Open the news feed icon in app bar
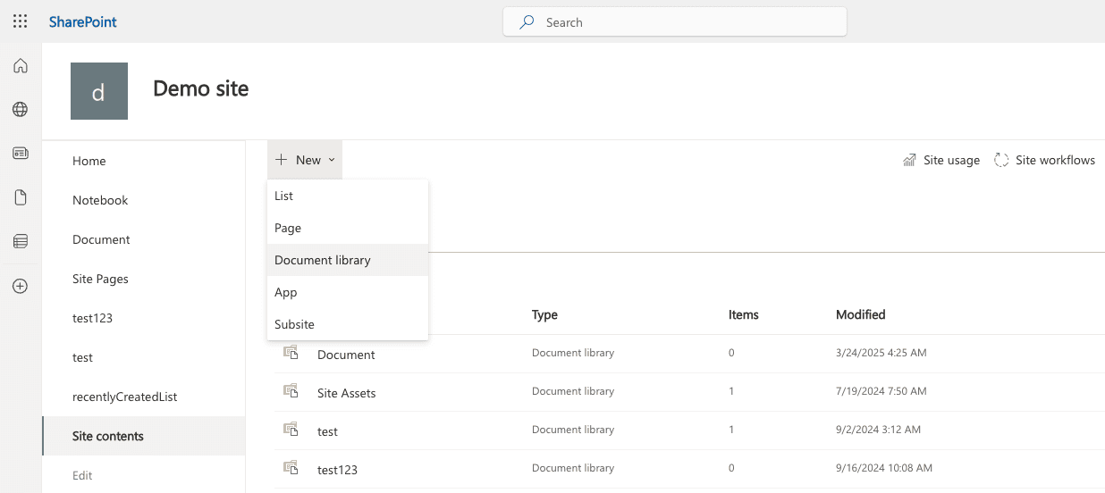This screenshot has width=1105, height=493. click(x=20, y=154)
